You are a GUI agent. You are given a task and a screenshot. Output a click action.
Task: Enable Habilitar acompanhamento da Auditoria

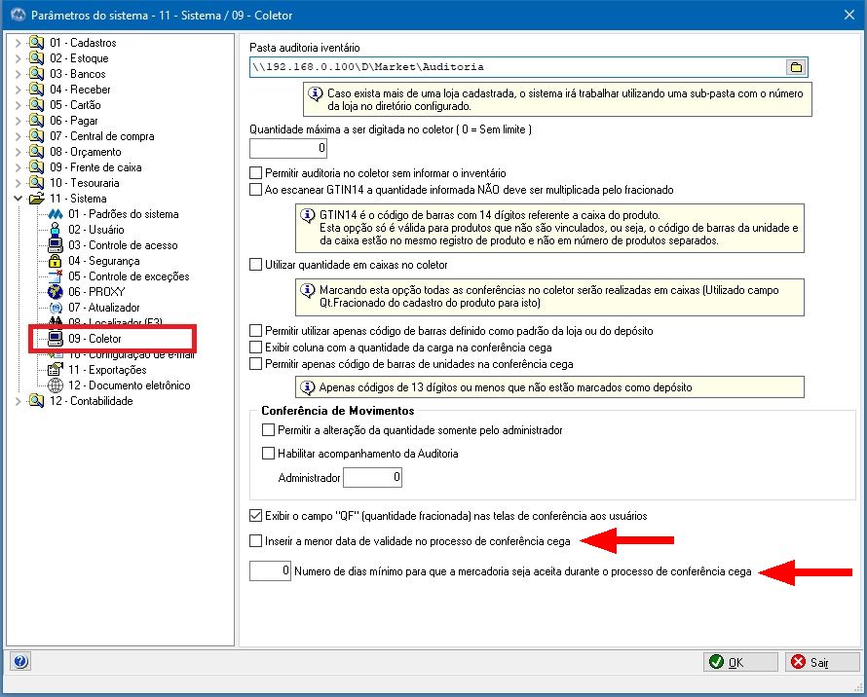(268, 454)
